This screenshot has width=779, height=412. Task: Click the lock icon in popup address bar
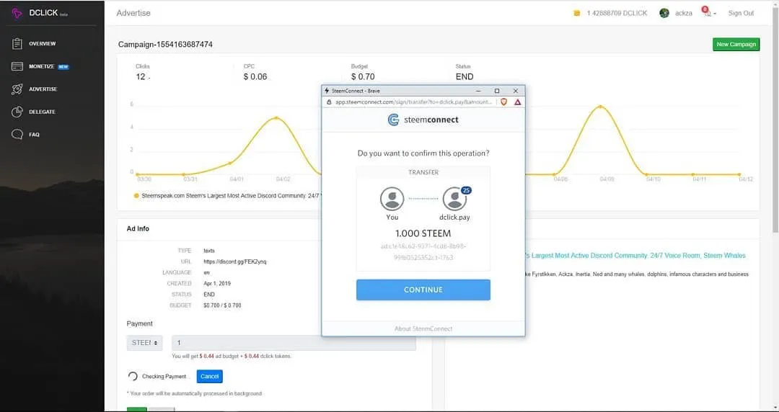pyautogui.click(x=329, y=102)
